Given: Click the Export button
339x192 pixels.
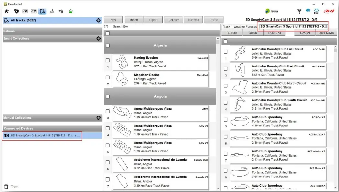Looking at the screenshot, I should (153, 20).
